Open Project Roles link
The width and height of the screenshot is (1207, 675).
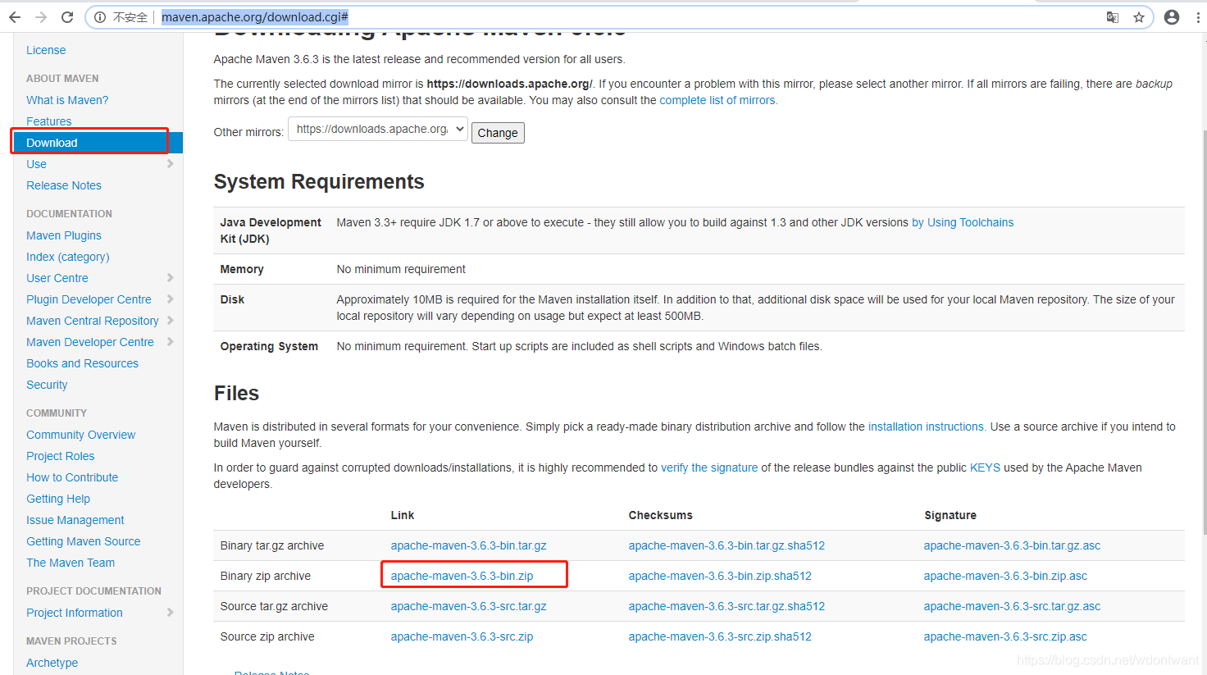[x=60, y=456]
